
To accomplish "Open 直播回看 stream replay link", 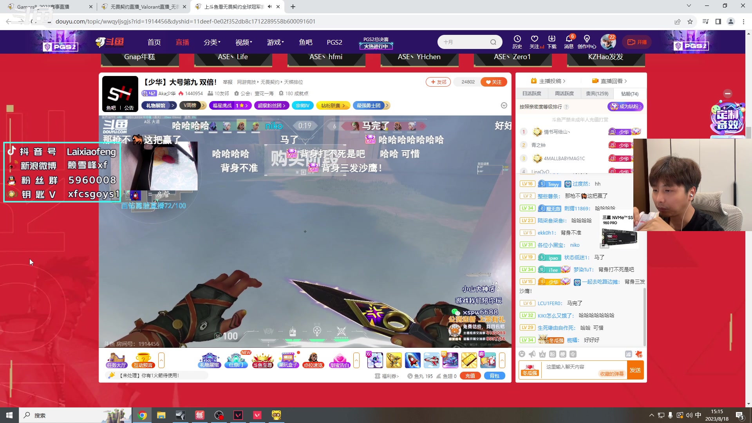I will [x=609, y=81].
